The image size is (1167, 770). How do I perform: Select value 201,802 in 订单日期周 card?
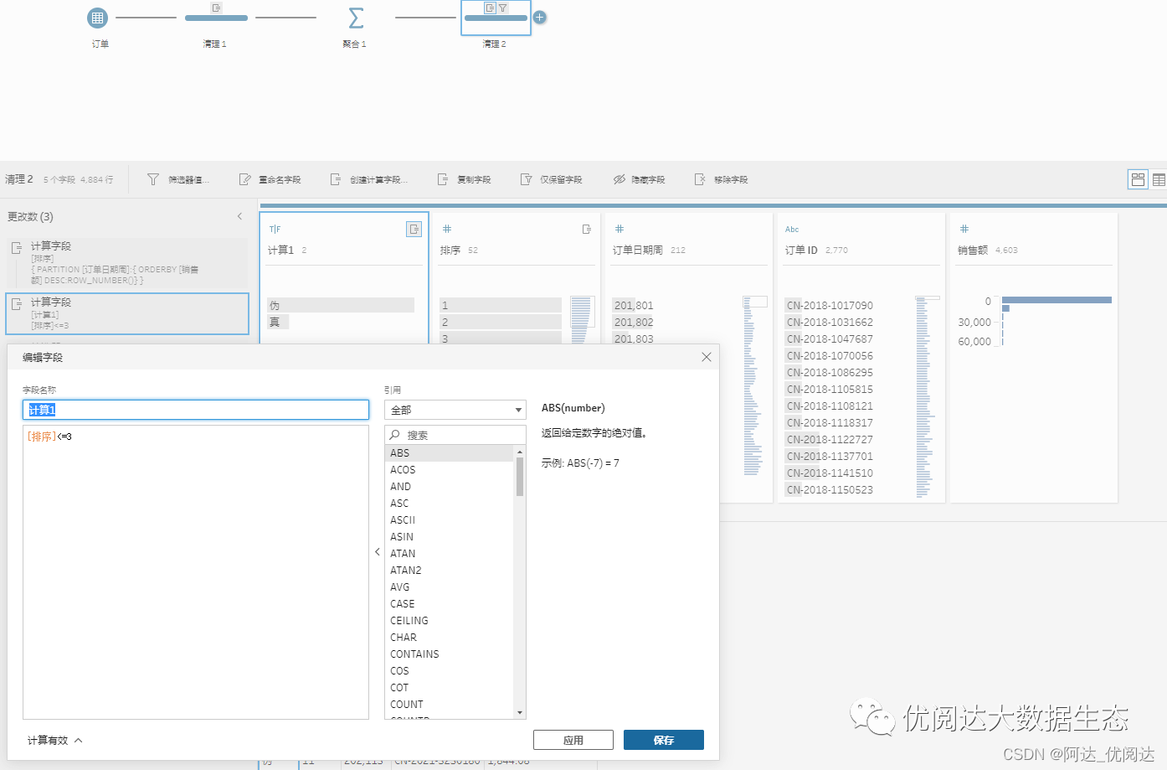(x=633, y=322)
